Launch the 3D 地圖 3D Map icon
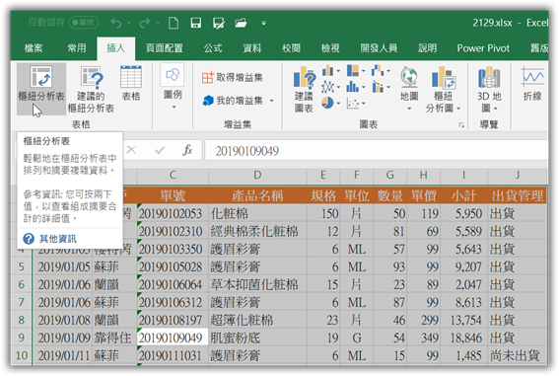This screenshot has height=376, width=559. click(x=489, y=77)
